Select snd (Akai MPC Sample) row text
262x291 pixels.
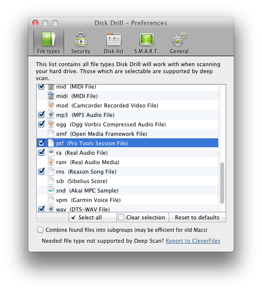tap(87, 191)
